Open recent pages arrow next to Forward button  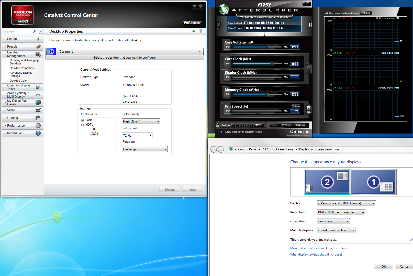[x=226, y=150]
